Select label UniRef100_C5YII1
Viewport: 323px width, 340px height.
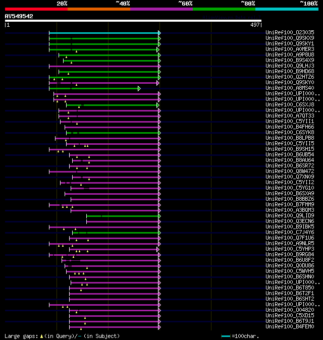point(290,122)
